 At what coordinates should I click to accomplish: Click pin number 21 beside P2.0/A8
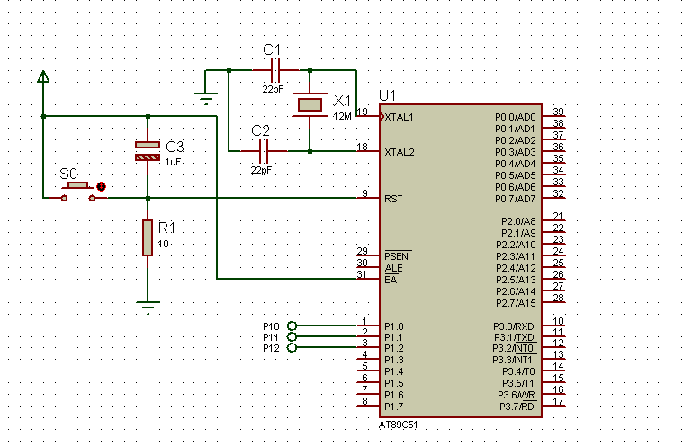tap(558, 216)
